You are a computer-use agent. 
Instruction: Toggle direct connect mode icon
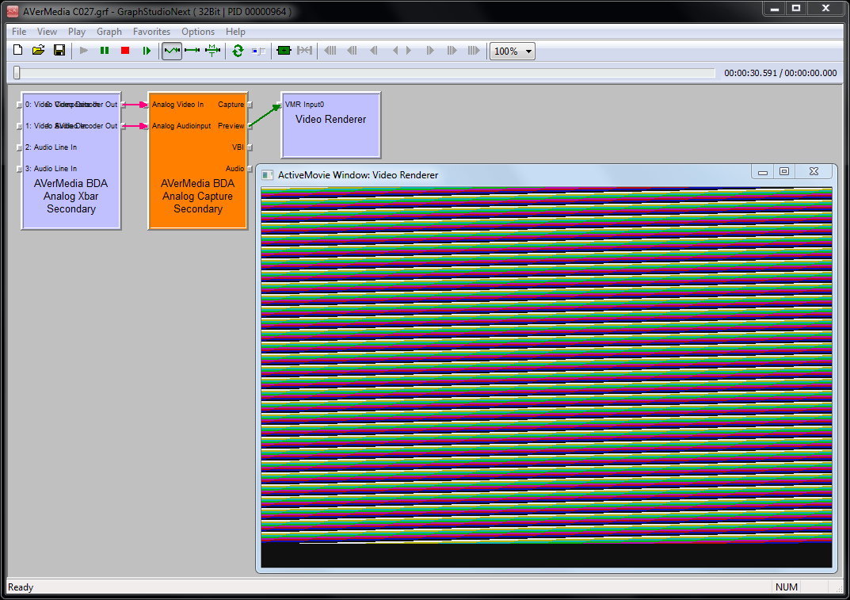pyautogui.click(x=192, y=51)
